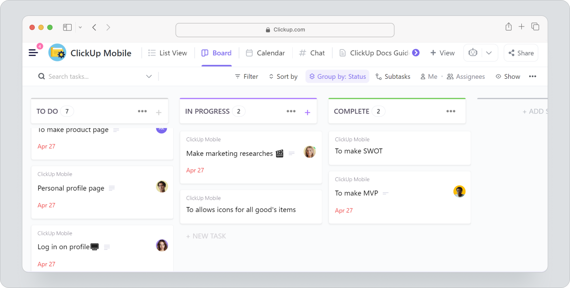Screen dimensions: 570x288
Task: Open the Group by: Status dropdown
Action: (x=337, y=76)
